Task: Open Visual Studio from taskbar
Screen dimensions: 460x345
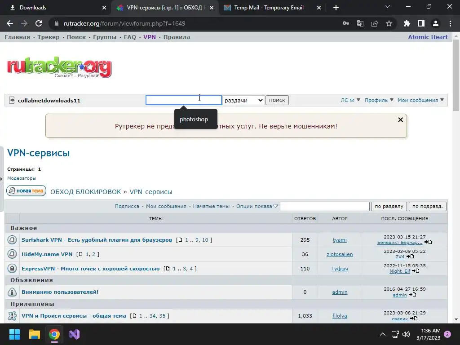Action: click(x=74, y=334)
